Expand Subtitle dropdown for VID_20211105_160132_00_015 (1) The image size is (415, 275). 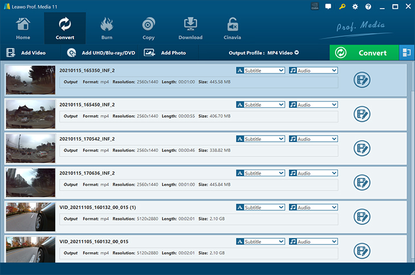[x=260, y=208]
